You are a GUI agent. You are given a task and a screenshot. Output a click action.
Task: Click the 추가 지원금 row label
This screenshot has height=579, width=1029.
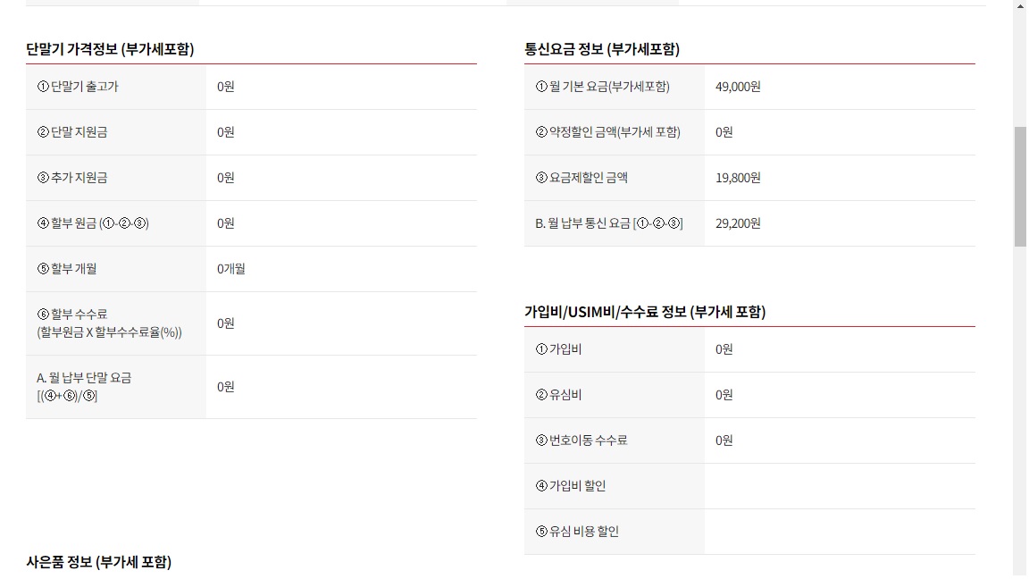[x=72, y=178]
